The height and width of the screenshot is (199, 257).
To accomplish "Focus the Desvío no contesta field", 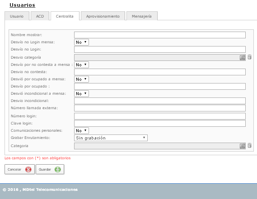I will (x=160, y=72).
